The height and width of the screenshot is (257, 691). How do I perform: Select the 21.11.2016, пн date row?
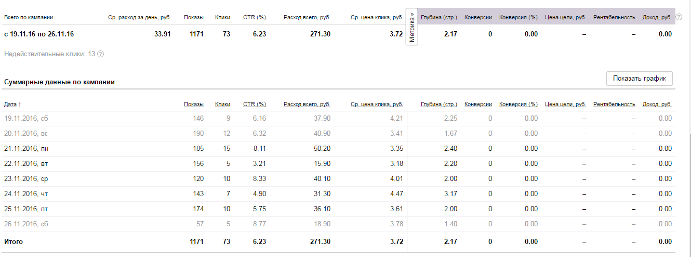26,149
